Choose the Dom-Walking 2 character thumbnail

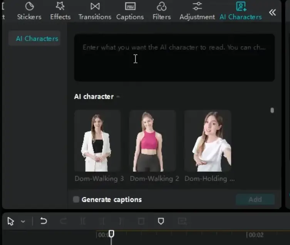coord(153,141)
